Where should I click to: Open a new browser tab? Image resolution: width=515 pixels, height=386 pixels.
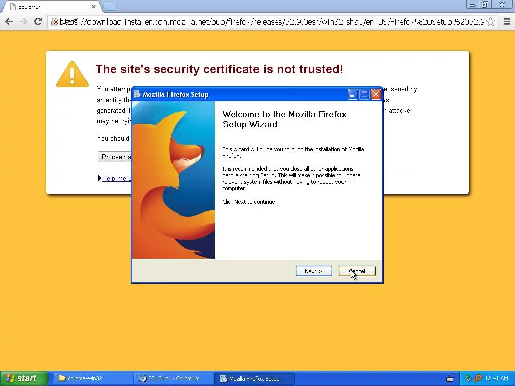(110, 7)
